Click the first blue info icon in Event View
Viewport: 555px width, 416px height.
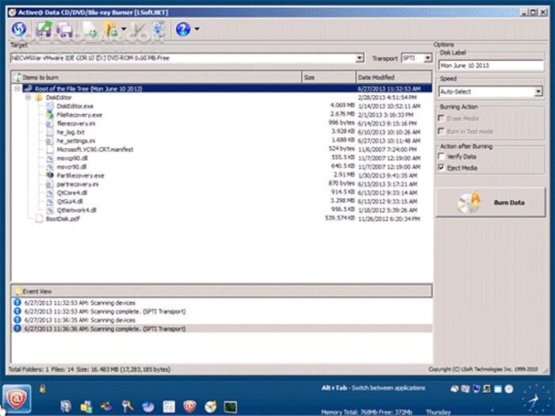pyautogui.click(x=18, y=303)
